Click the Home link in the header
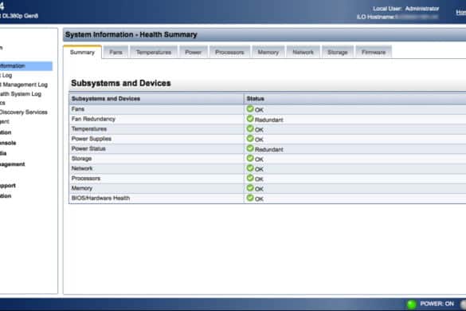The height and width of the screenshot is (311, 466). pos(461,12)
